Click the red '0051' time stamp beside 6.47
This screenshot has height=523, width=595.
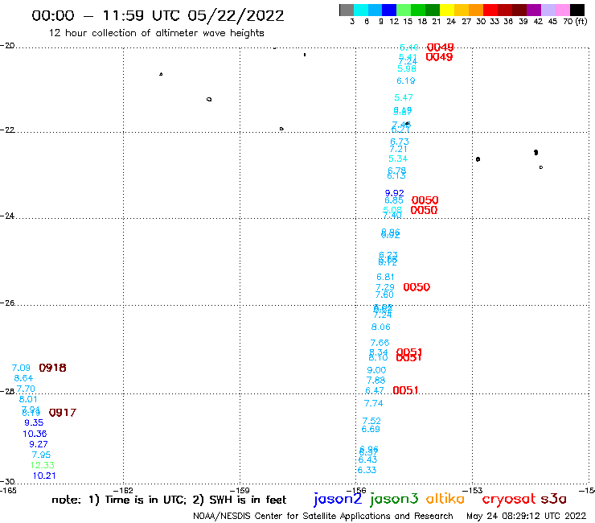(405, 390)
